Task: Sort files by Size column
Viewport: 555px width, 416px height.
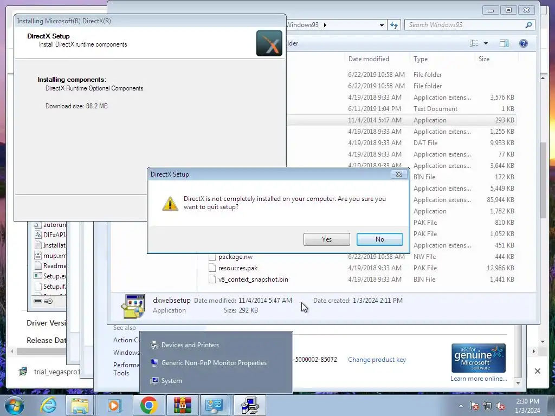Action: (x=484, y=59)
